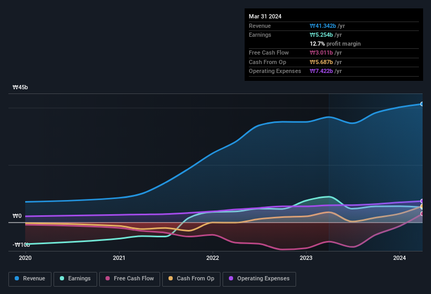Click the 2023 x-axis label
Image resolution: width=431 pixels, height=294 pixels.
[x=306, y=258]
